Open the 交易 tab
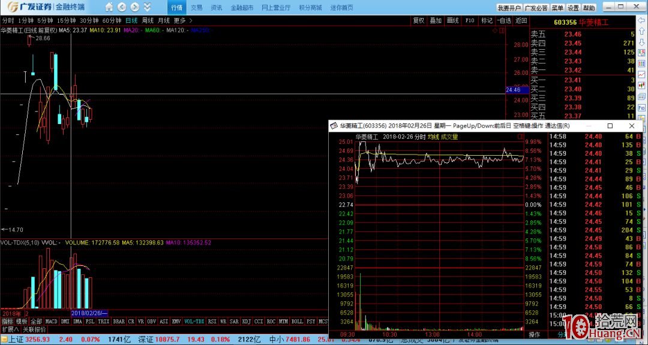This screenshot has width=648, height=345. point(197,7)
